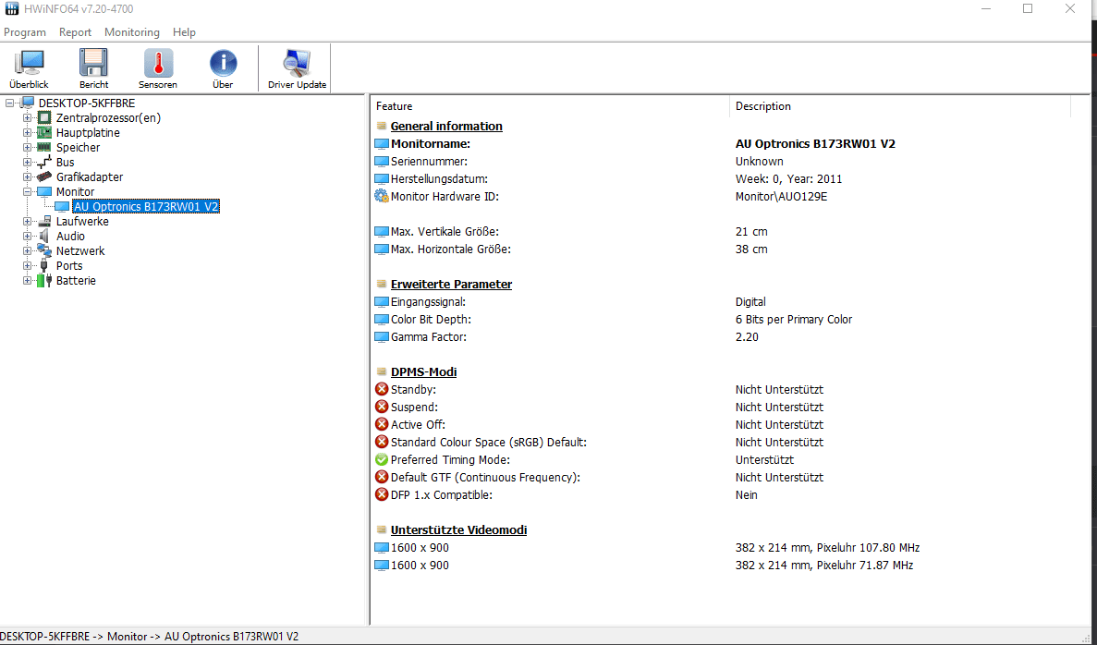The height and width of the screenshot is (645, 1097).
Task: Select Max. Vertikale Größe row
Action: tap(721, 232)
